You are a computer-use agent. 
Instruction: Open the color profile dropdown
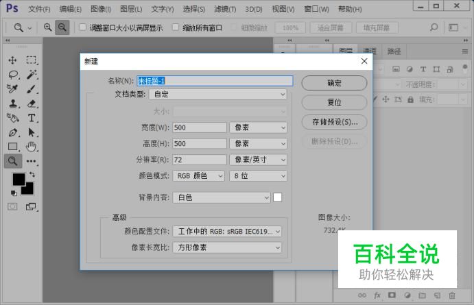227,232
